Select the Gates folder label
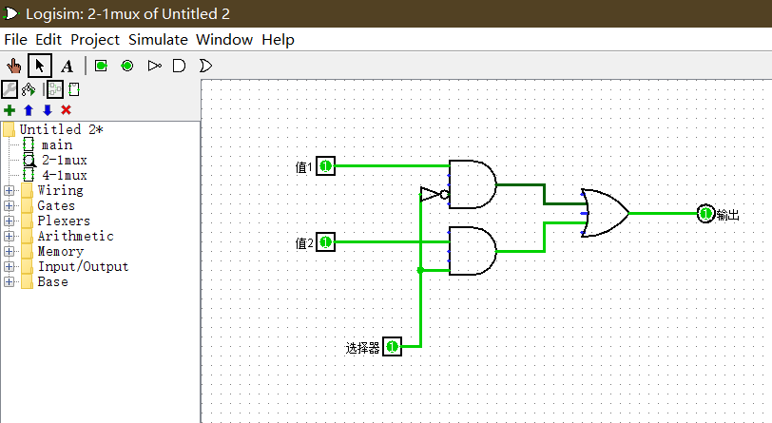 coord(56,205)
